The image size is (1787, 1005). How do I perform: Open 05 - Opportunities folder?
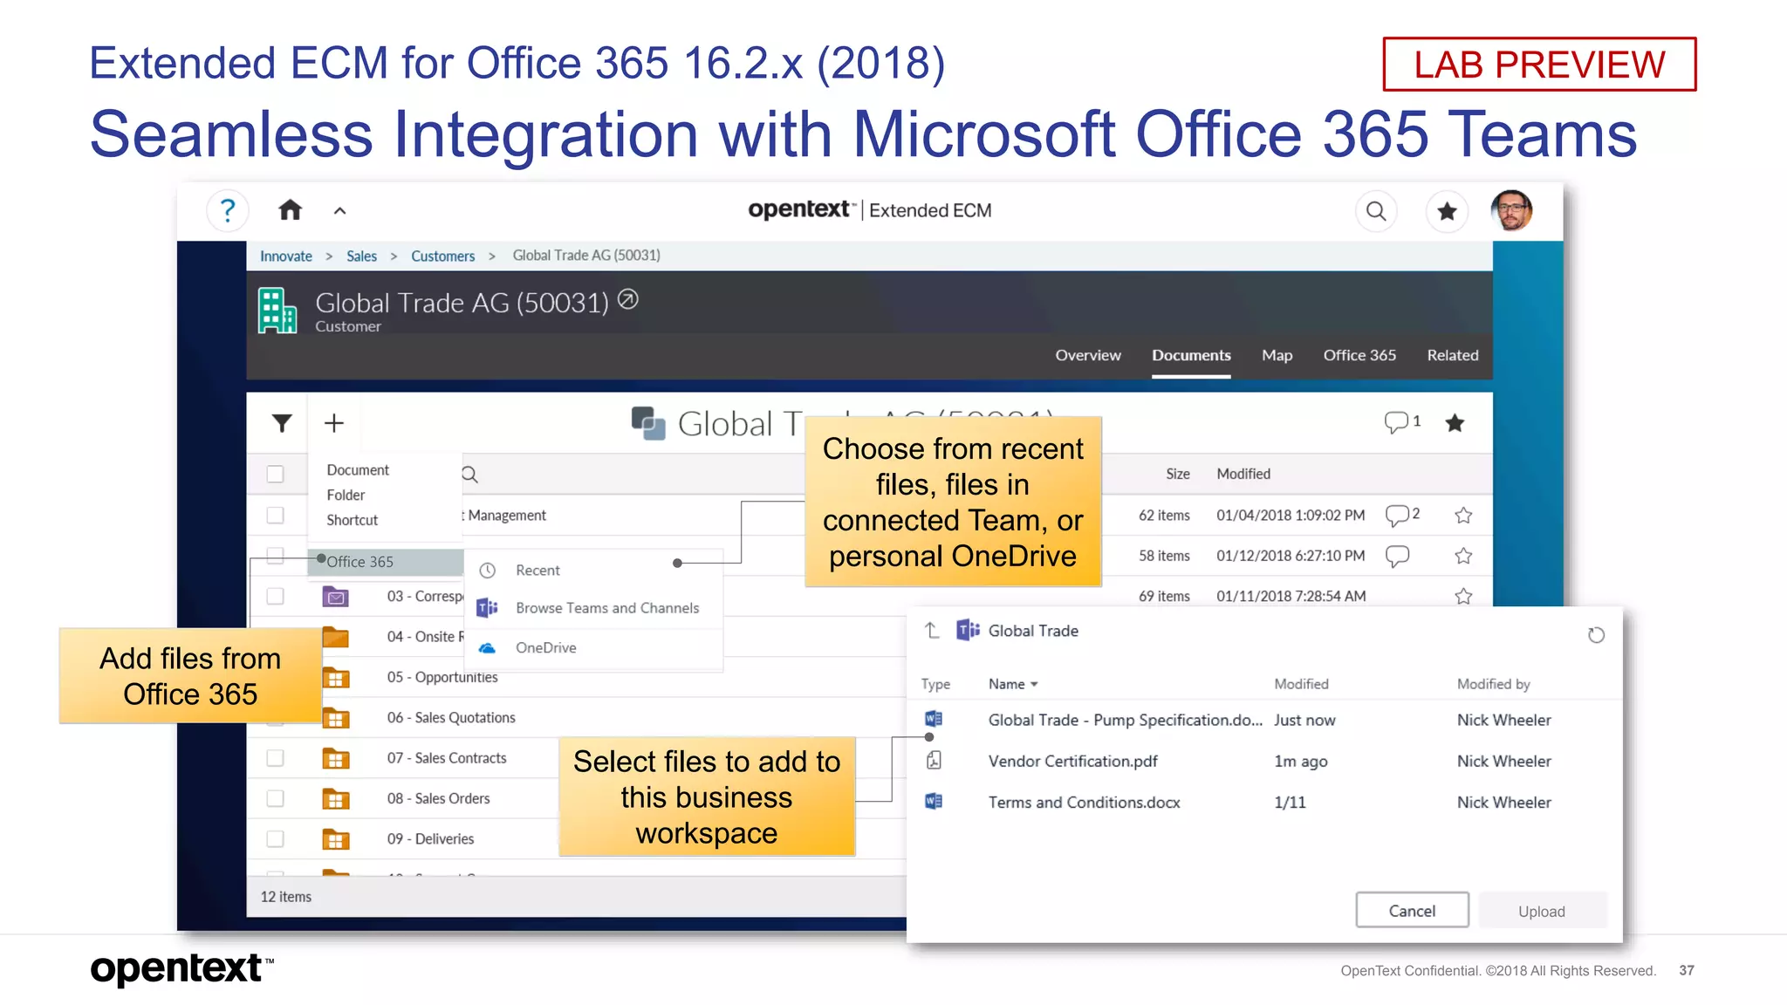[x=442, y=677]
